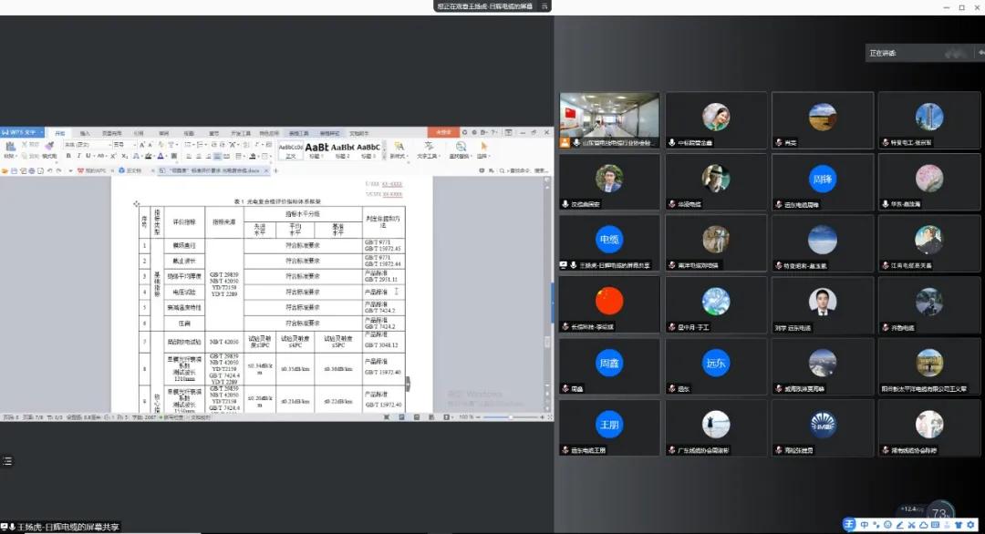Open the font size combo box
This screenshot has height=534, width=985.
(x=124, y=145)
